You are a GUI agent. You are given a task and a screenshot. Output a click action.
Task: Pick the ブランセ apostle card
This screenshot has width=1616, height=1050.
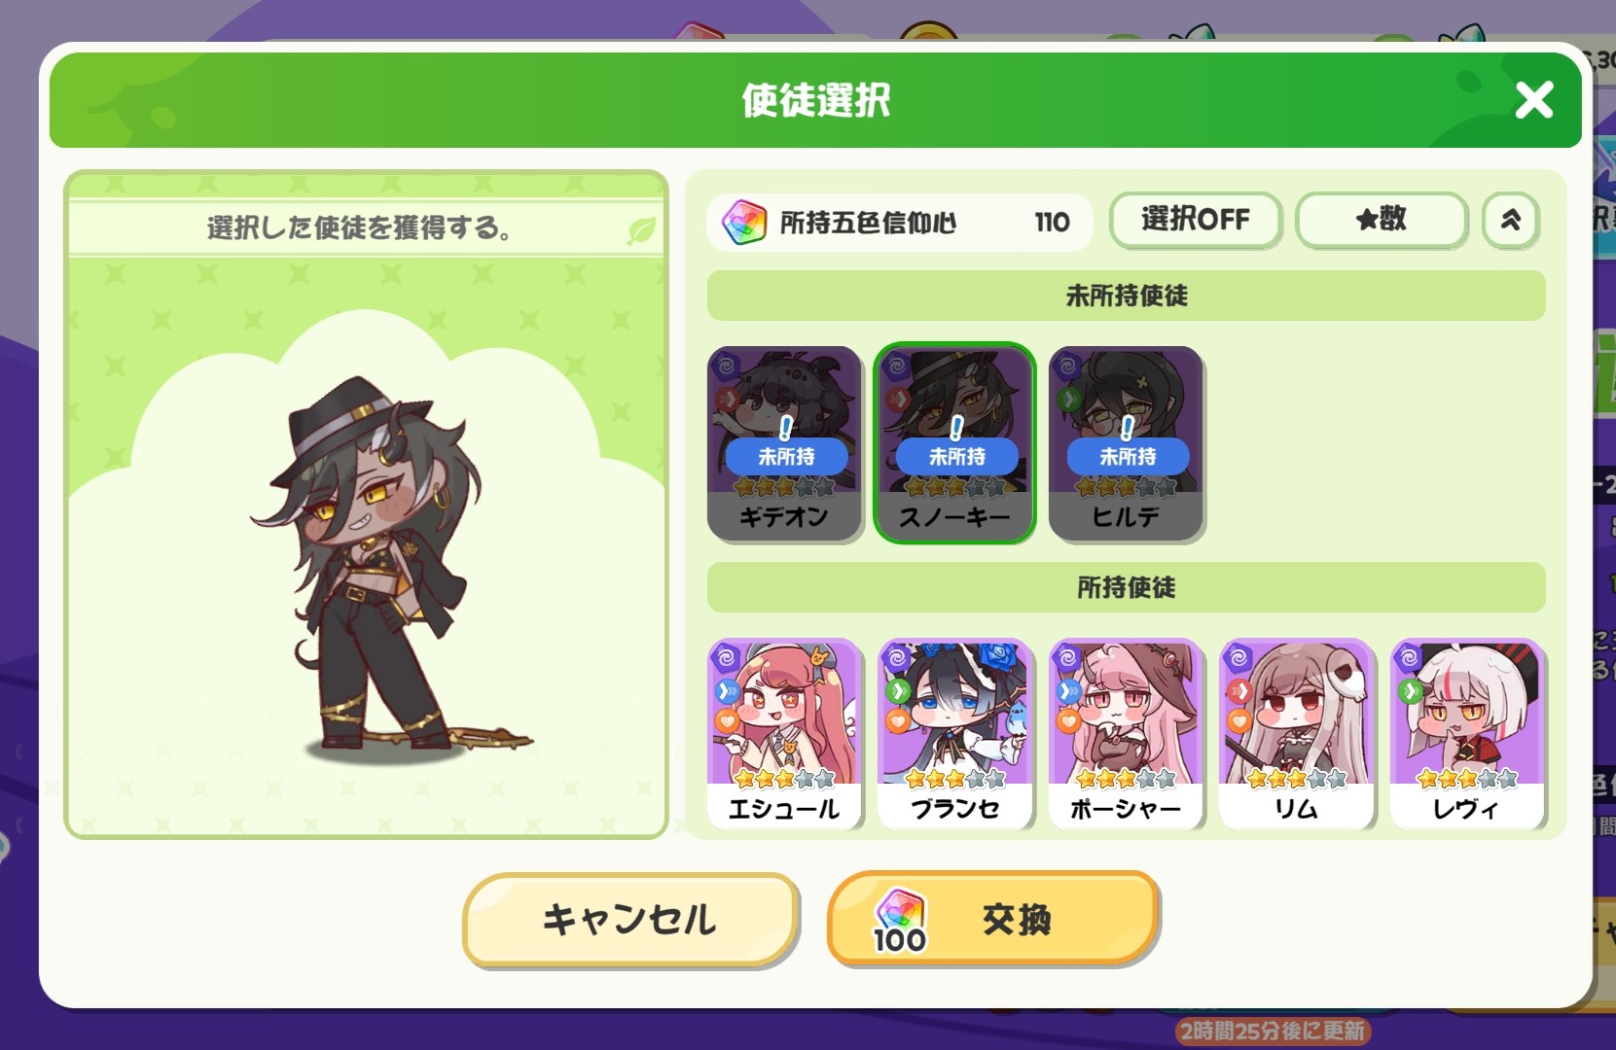(x=954, y=734)
